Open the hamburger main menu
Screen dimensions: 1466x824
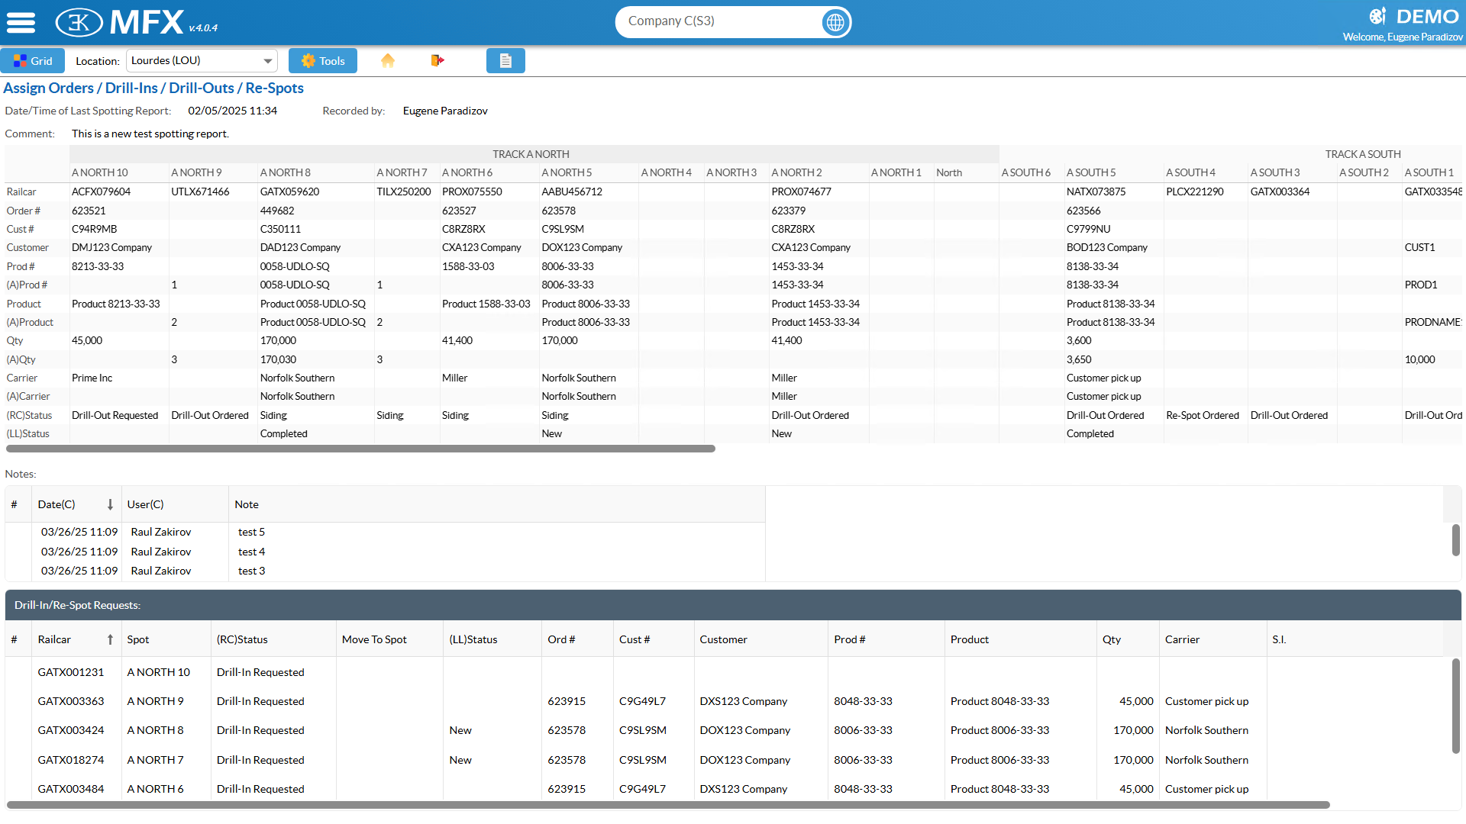[x=21, y=23]
